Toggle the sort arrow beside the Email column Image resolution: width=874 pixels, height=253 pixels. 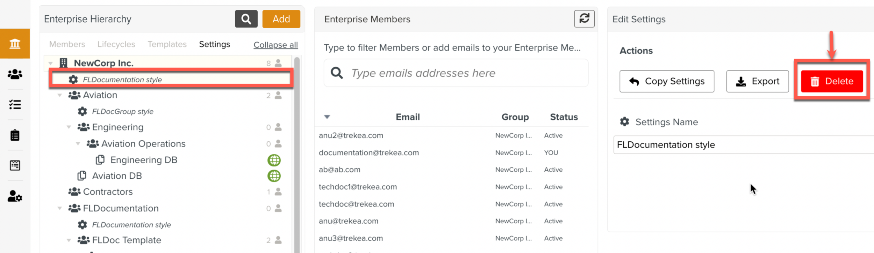[327, 117]
